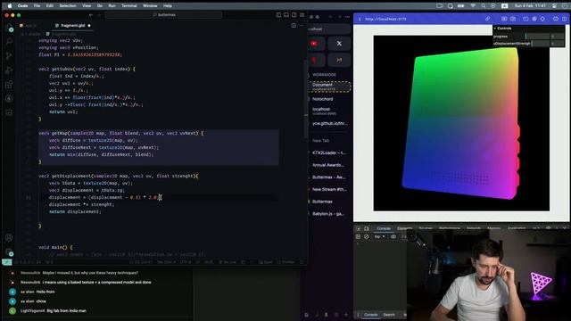Switch to DevTools Elements tab
This screenshot has height=321, width=571.
pos(404,228)
